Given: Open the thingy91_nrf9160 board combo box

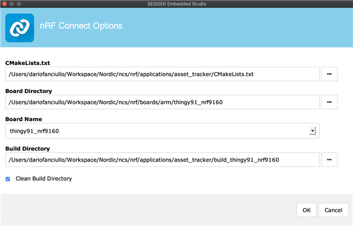Looking at the screenshot, I should click(162, 131).
